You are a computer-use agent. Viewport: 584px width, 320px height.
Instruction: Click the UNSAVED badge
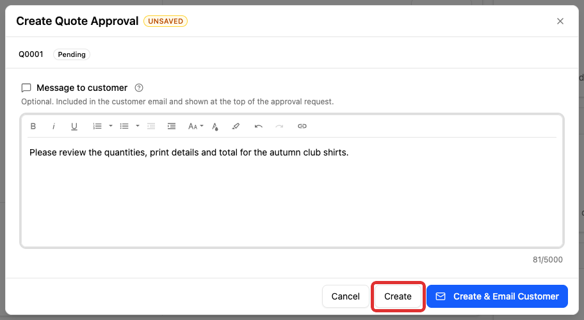(165, 21)
